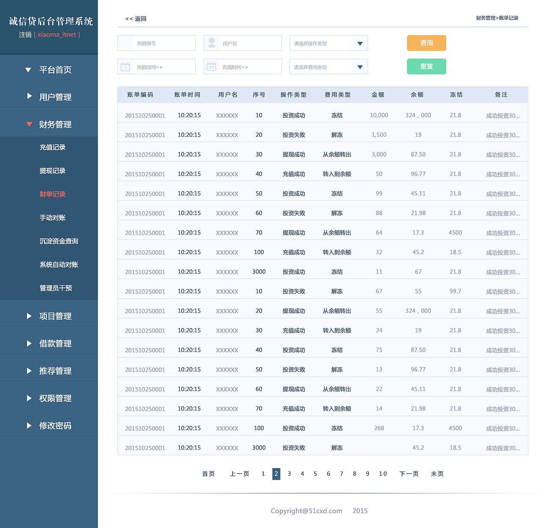This screenshot has height=528, width=548.
Task: Click the orange 查询 button
Action: (426, 43)
